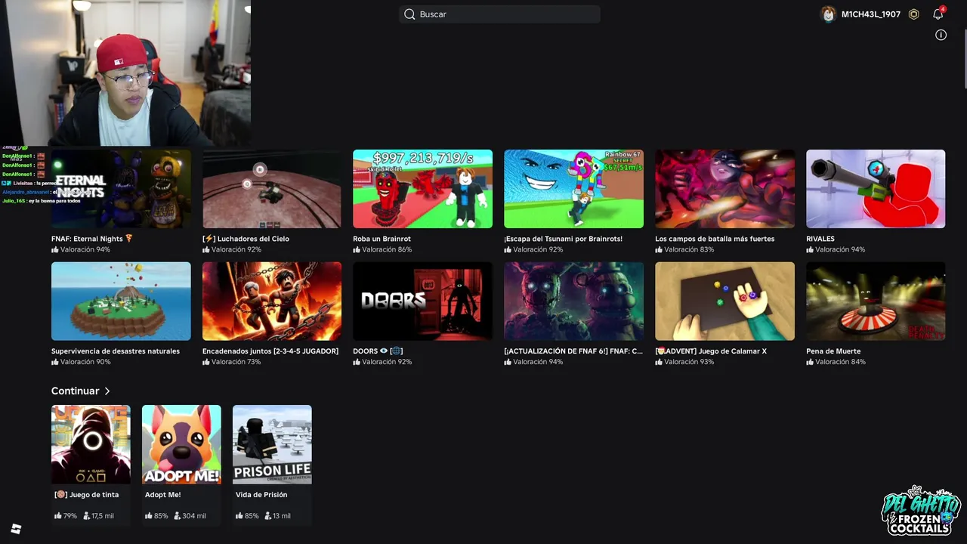Viewport: 967px width, 544px height.
Task: Open Adopt Me! thumbnail
Action: (x=181, y=444)
